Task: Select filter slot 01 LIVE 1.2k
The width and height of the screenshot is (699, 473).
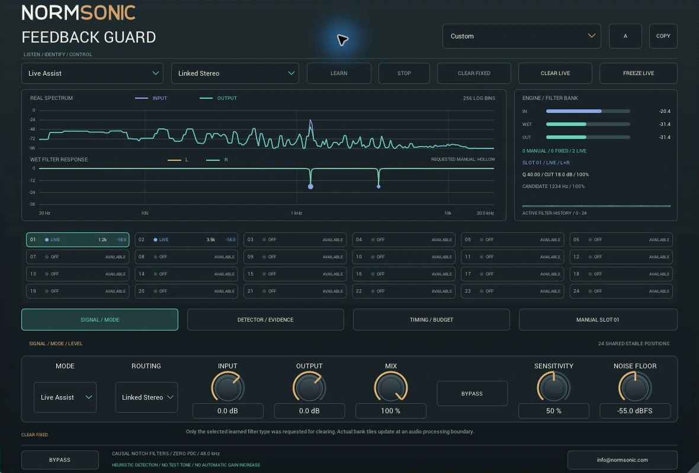Action: pos(78,240)
